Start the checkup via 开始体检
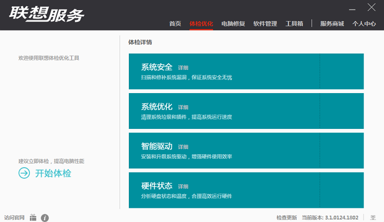Screen dimensions: 384x222 [53, 173]
